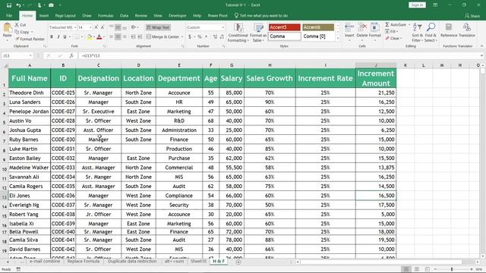Viewport: 486px width, 273px height.
Task: Toggle Italic formatting
Action: 58,37
